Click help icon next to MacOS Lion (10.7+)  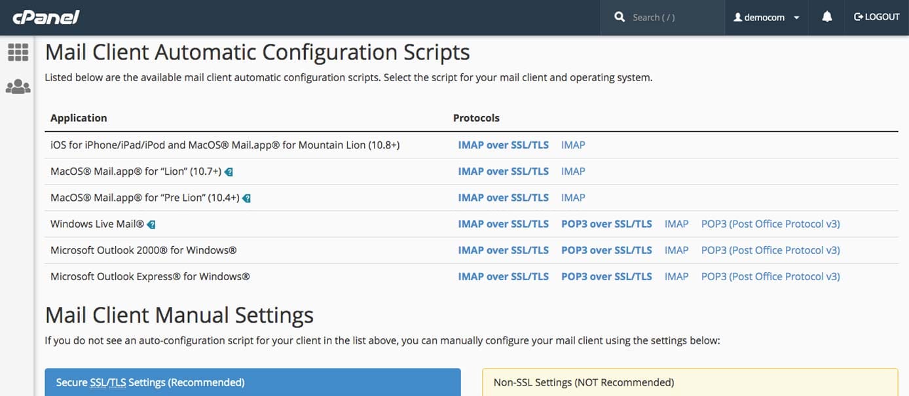(229, 172)
